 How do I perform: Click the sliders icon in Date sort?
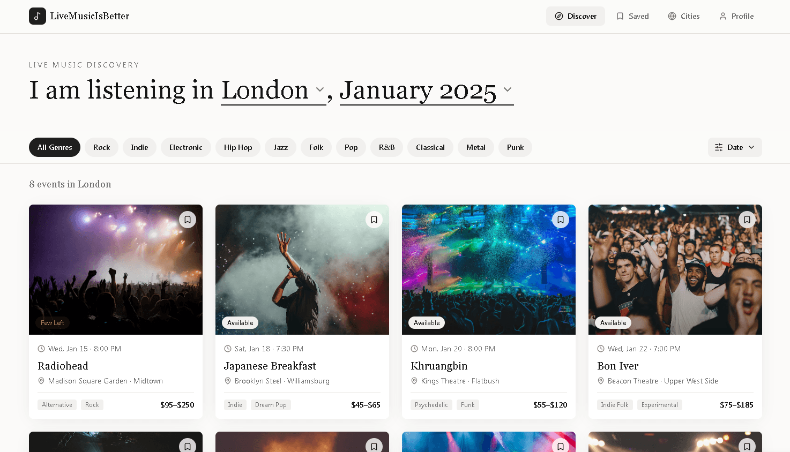[x=719, y=147]
